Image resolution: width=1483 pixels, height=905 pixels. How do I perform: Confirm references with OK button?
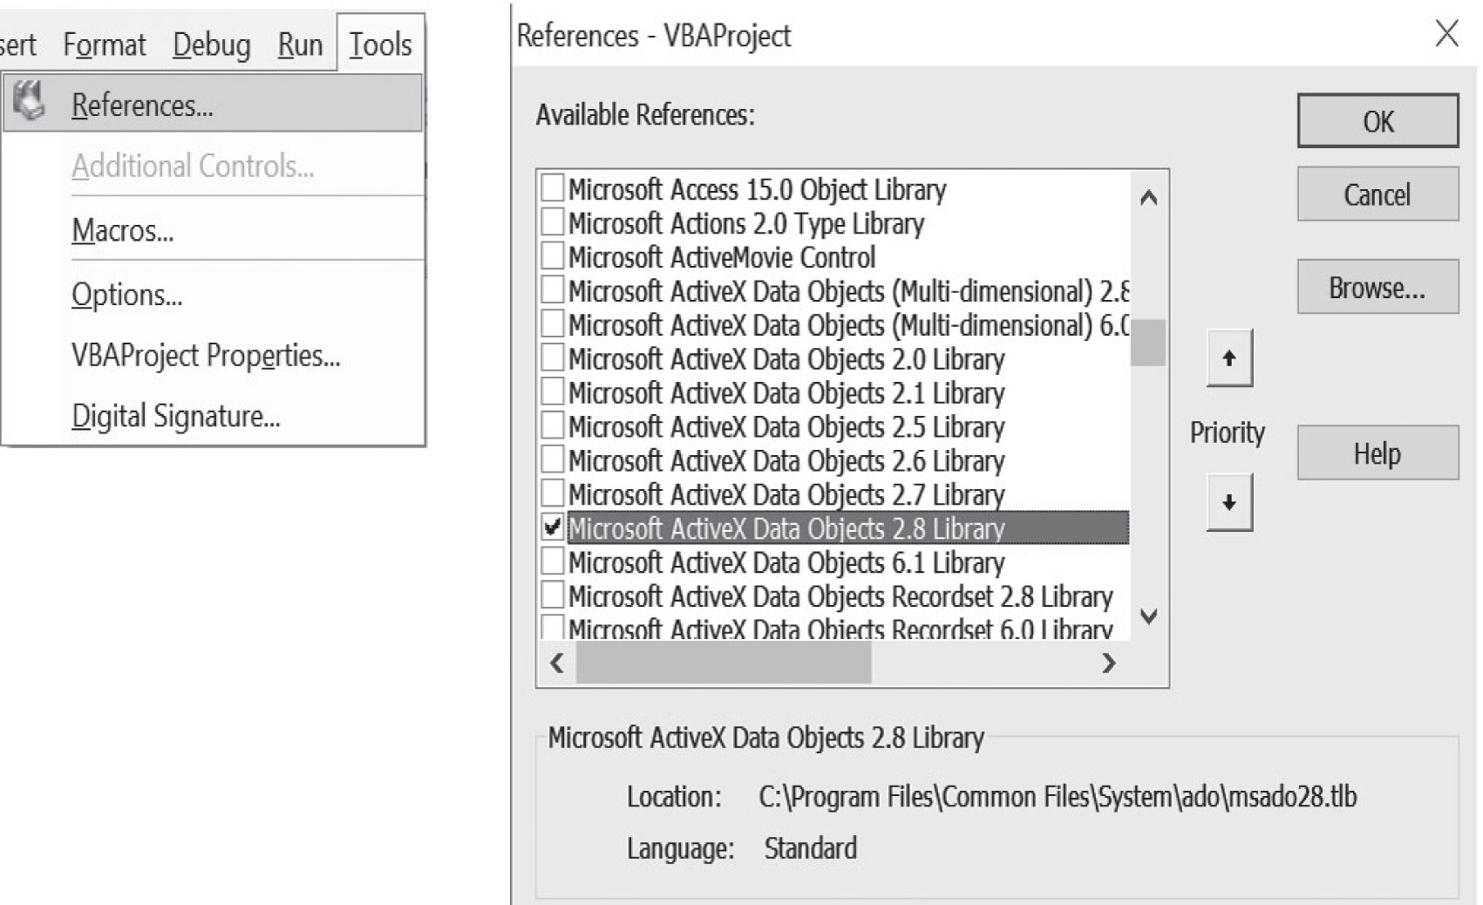pyautogui.click(x=1378, y=120)
